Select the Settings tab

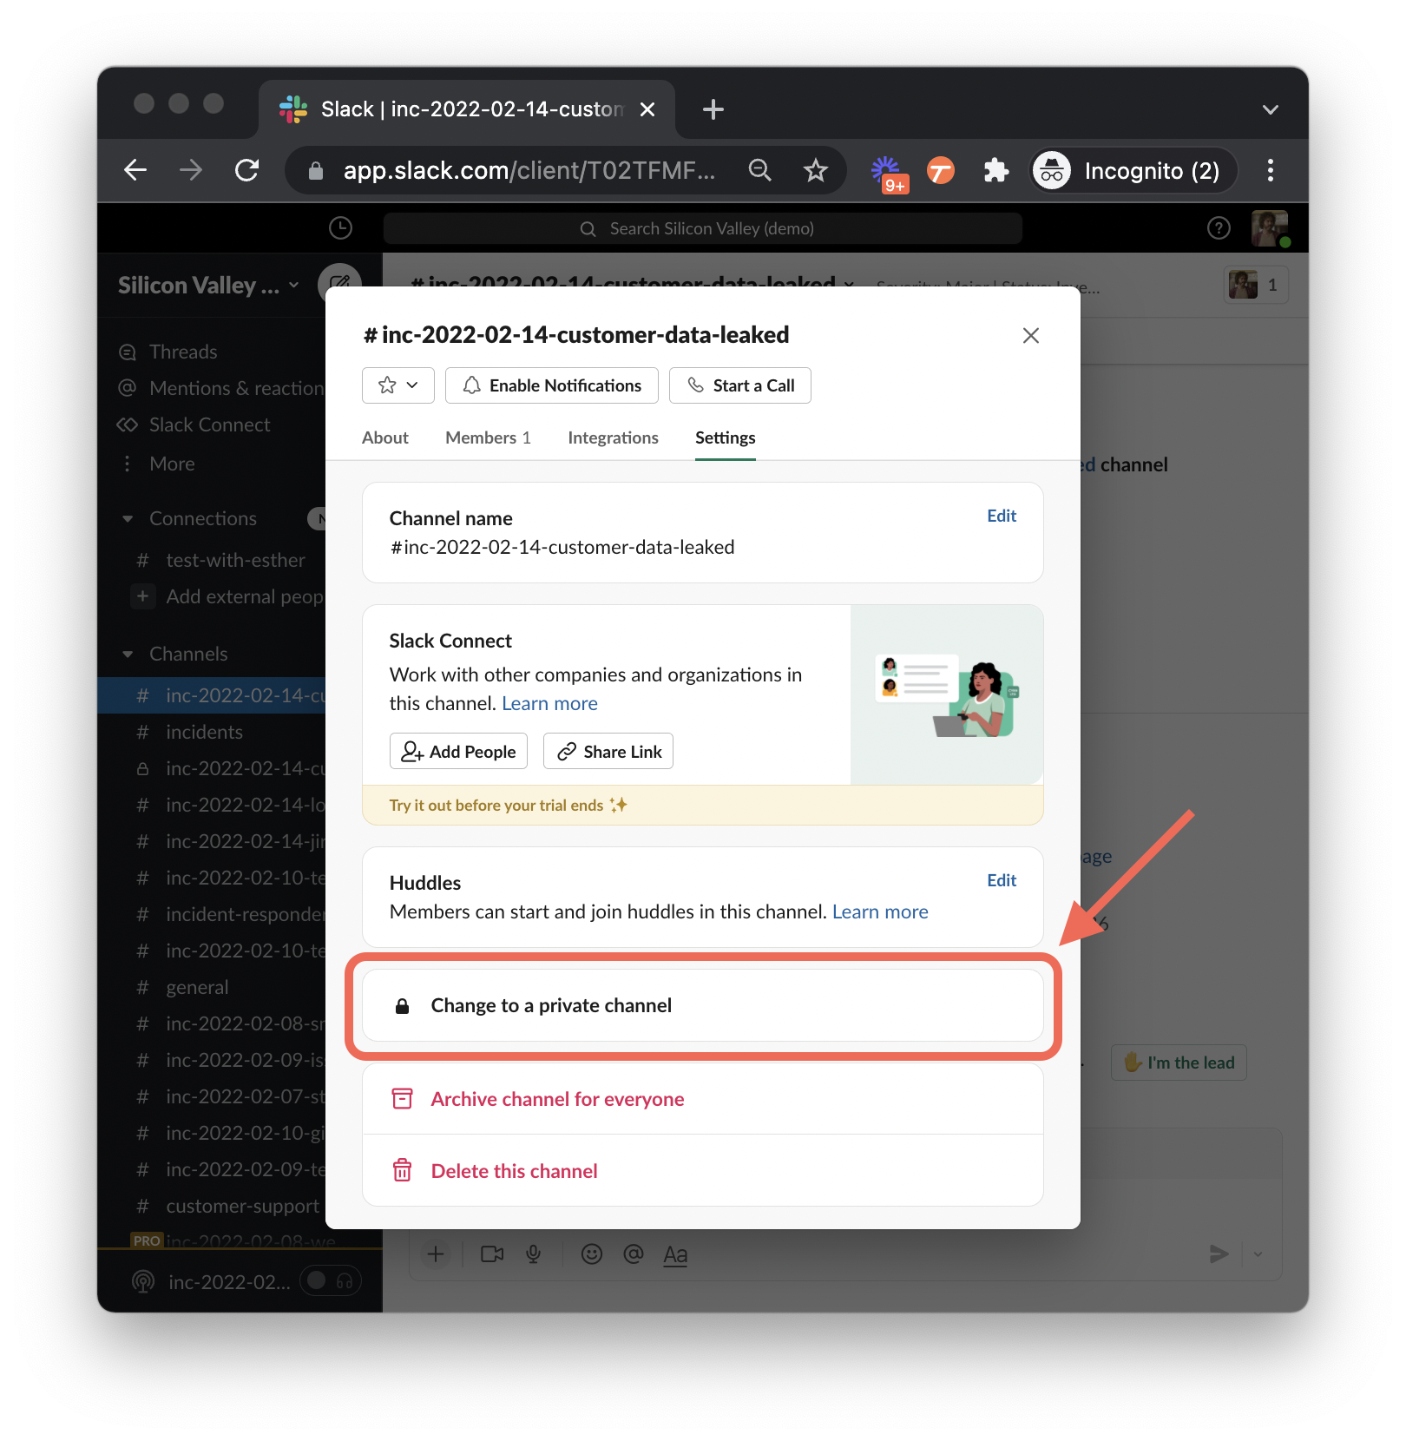[x=725, y=438]
